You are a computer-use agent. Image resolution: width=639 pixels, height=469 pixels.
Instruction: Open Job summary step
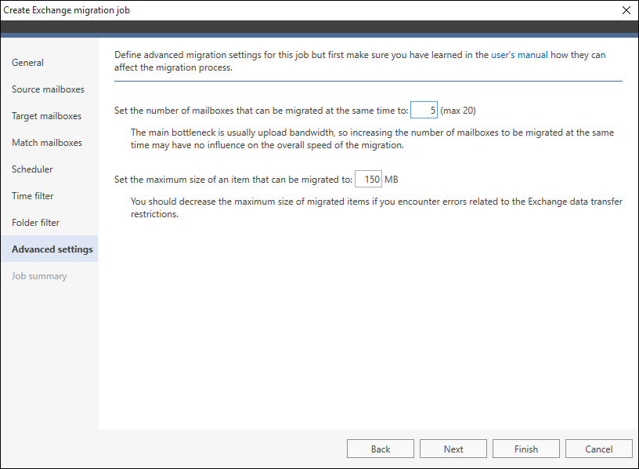(39, 276)
